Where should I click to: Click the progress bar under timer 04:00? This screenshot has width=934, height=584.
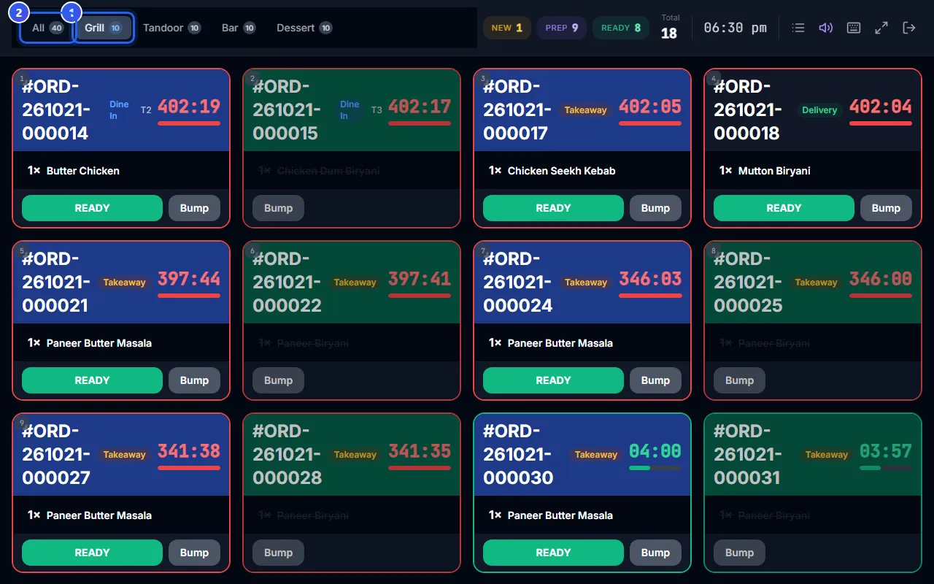click(x=655, y=468)
